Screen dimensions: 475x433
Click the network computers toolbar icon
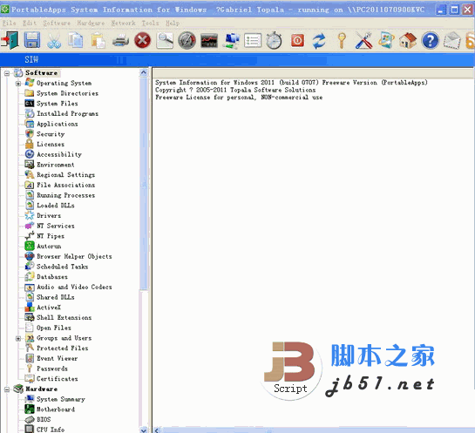coord(231,41)
